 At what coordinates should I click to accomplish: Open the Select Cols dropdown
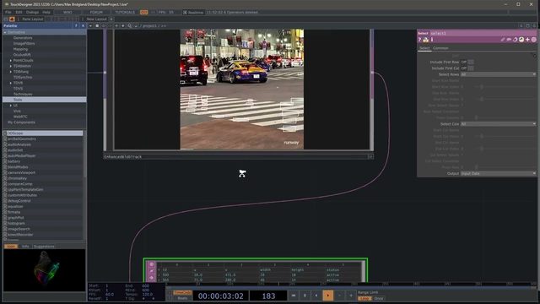499,124
